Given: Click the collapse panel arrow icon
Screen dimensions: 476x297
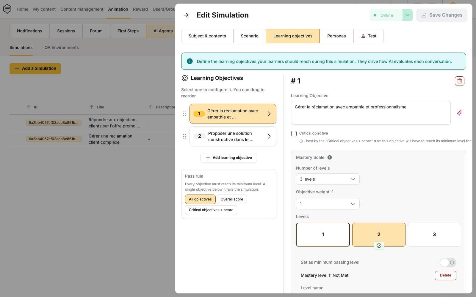Looking at the screenshot, I should click(x=187, y=15).
